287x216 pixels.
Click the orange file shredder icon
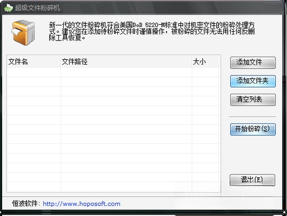click(x=23, y=32)
